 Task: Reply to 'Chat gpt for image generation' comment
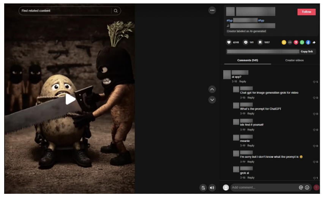(x=251, y=98)
